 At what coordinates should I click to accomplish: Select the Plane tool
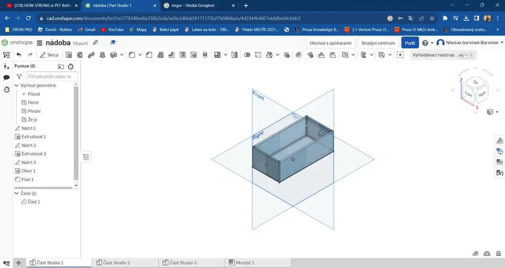coord(345,55)
